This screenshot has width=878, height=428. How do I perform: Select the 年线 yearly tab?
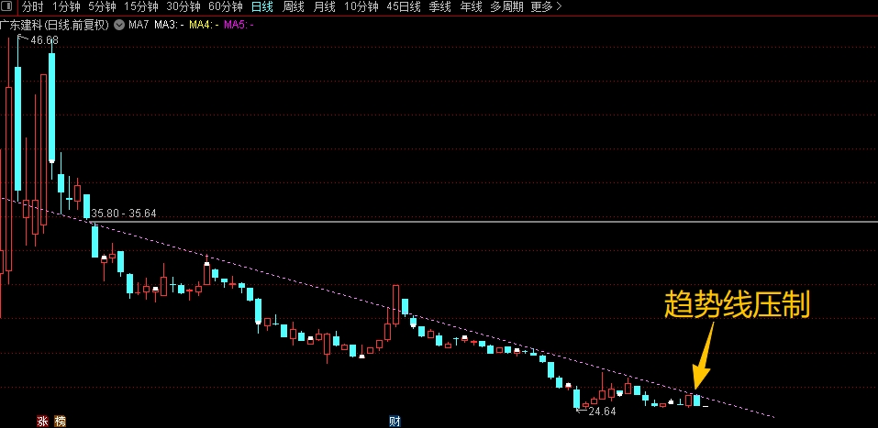coord(471,7)
